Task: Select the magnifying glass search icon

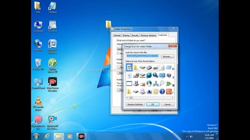Action: point(162,84)
